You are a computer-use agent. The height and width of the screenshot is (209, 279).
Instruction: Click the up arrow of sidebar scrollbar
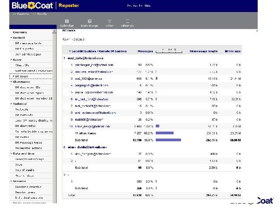tap(54, 31)
